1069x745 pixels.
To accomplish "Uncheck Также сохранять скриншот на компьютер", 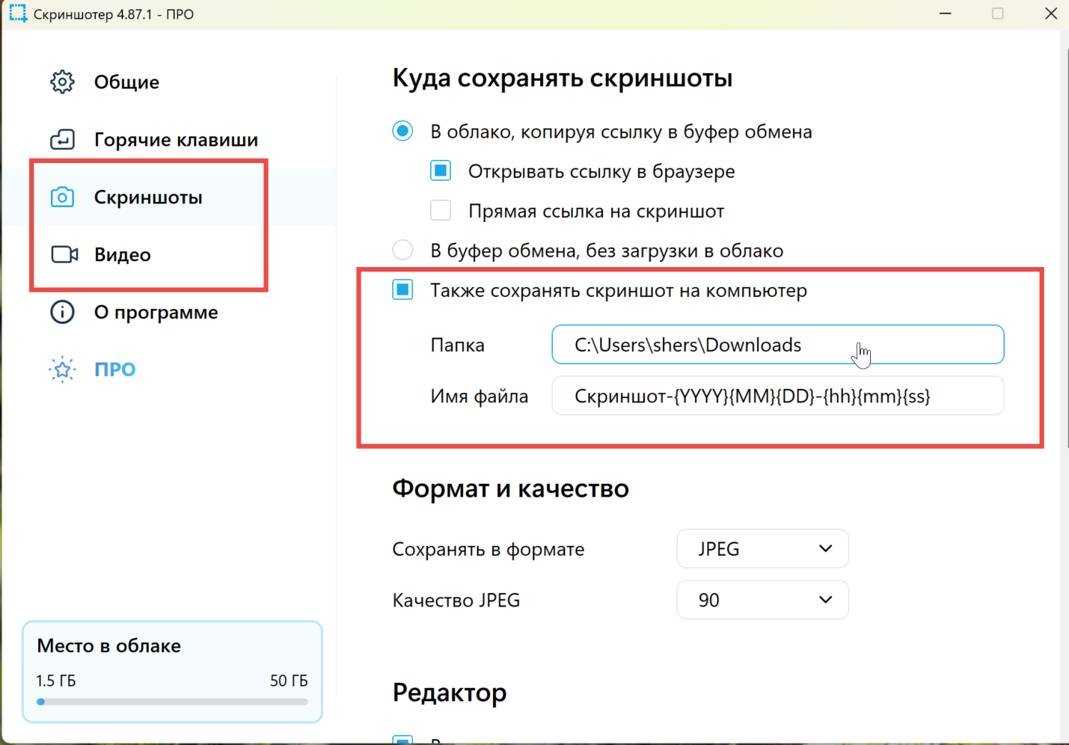I will [x=402, y=289].
